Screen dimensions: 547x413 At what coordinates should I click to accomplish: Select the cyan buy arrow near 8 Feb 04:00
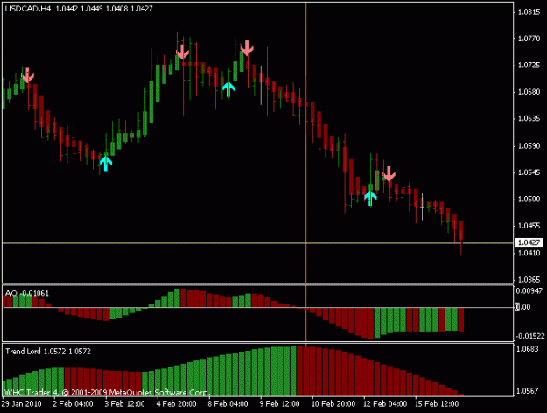228,88
